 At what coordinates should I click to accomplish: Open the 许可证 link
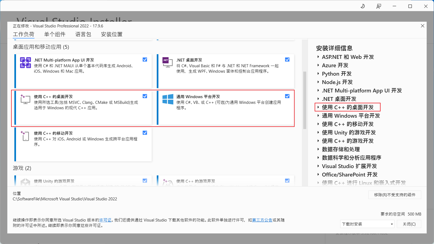click(x=105, y=220)
